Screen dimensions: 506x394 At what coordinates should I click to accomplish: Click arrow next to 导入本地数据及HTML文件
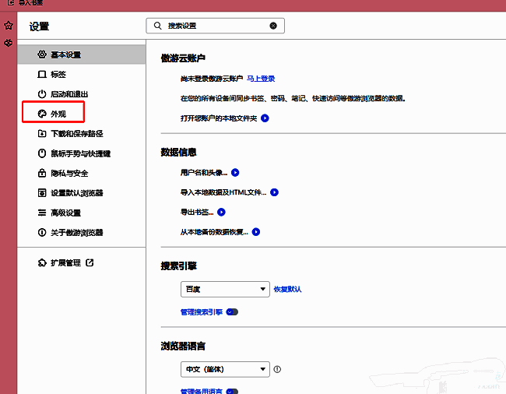pos(274,192)
